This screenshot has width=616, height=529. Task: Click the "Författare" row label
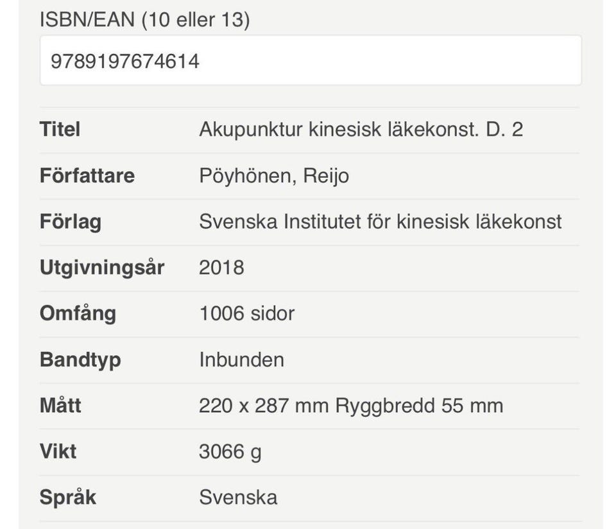click(87, 176)
